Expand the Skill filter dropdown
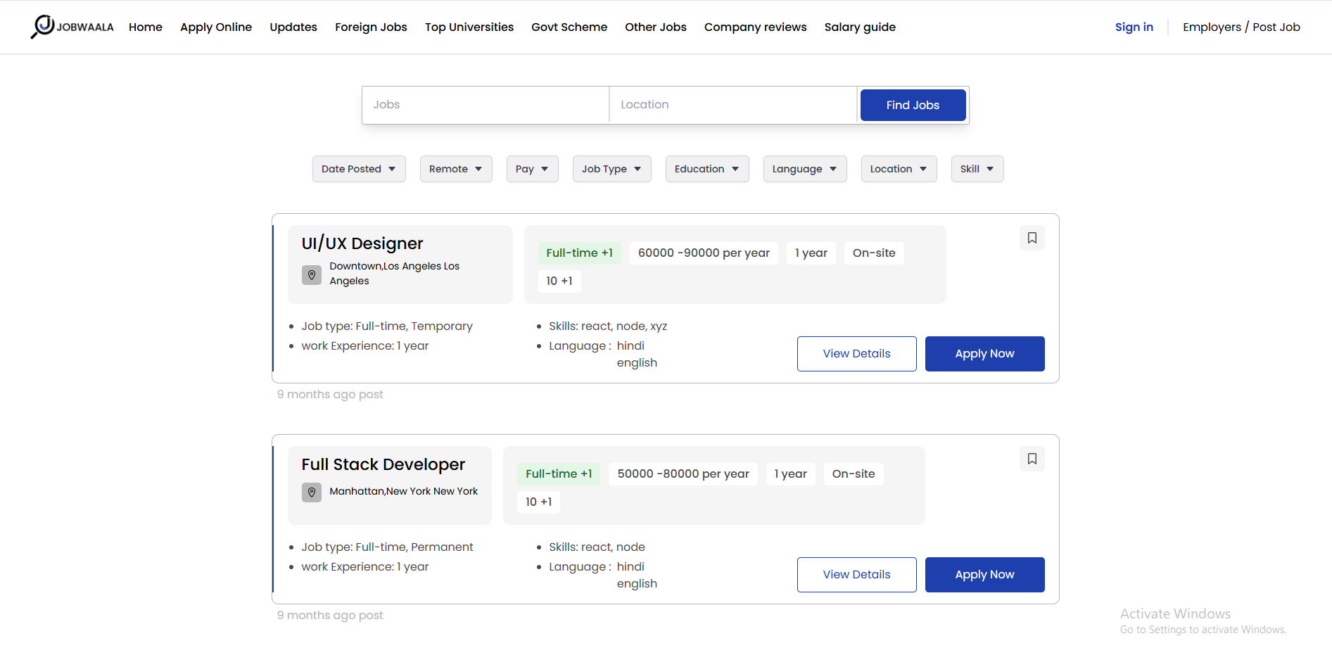Image resolution: width=1332 pixels, height=655 pixels. [x=977, y=169]
